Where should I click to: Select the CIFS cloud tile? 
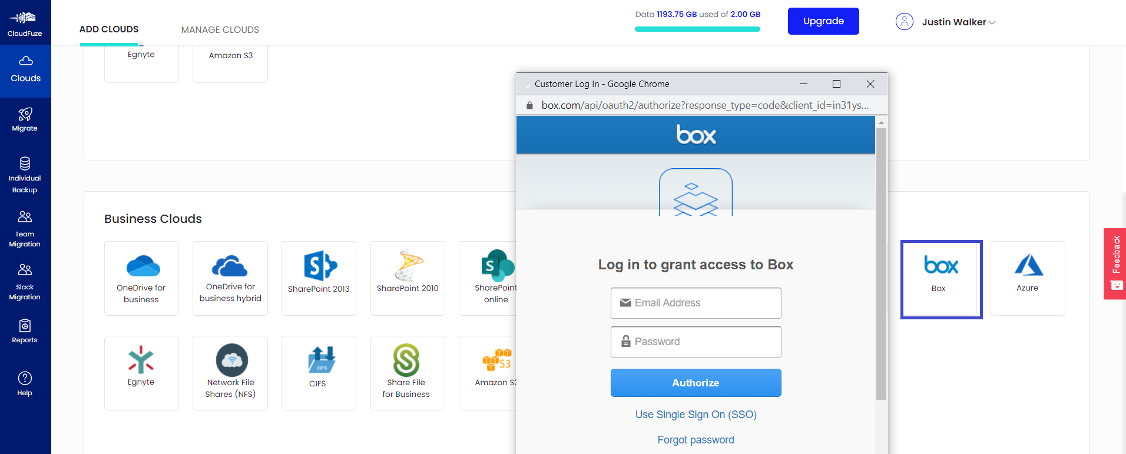point(319,373)
